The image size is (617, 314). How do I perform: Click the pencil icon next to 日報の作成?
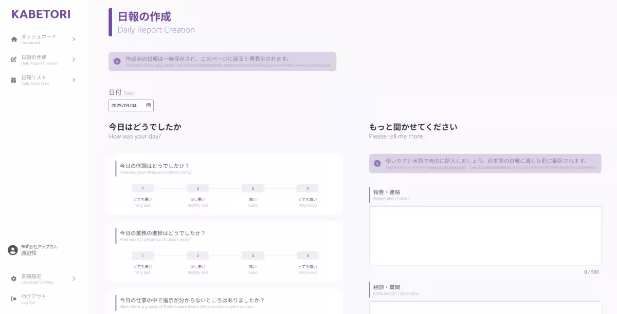tap(13, 59)
